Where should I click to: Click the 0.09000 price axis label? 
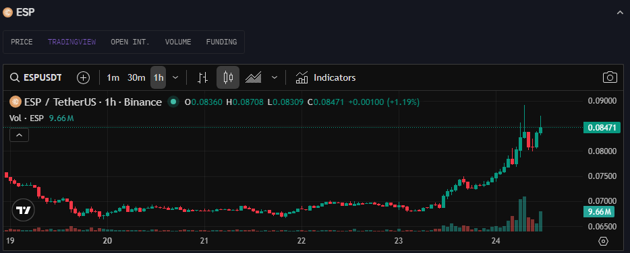[602, 101]
